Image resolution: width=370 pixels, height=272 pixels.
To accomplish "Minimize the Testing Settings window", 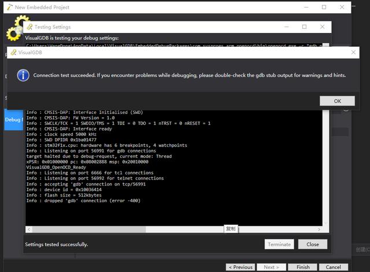I will 287,27.
